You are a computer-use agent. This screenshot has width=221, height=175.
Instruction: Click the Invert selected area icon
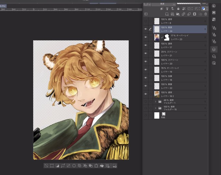point(58,166)
